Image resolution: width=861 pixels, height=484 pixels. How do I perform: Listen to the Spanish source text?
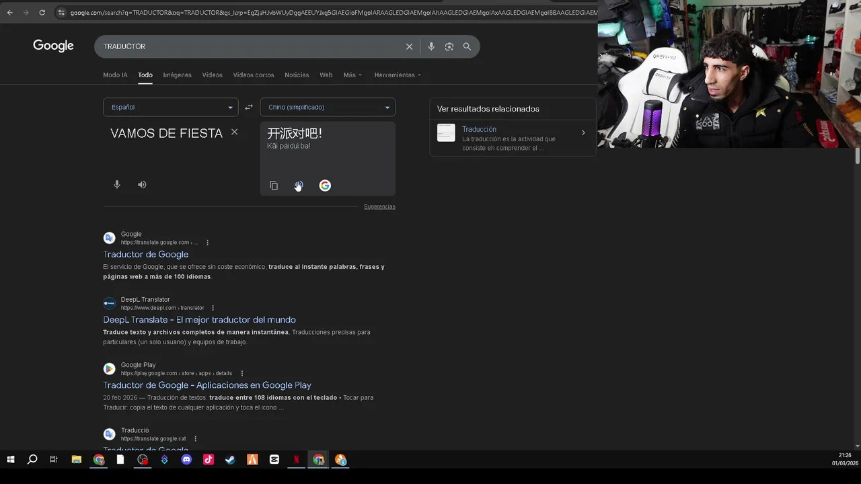(x=142, y=184)
